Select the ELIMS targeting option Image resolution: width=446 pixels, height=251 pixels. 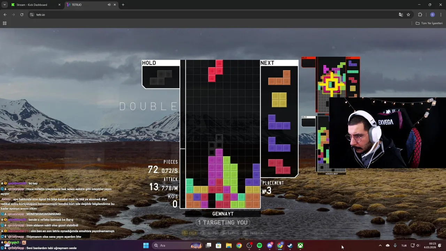209,233
